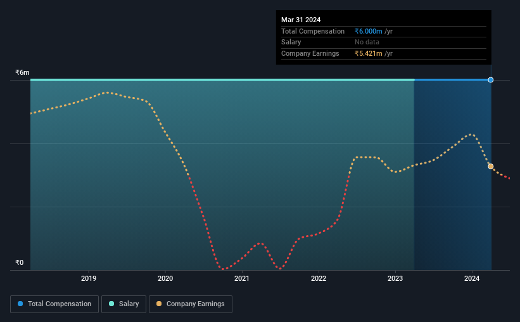Click the tooltip 'Company Earnings' row label
This screenshot has width=520, height=322.
[310, 53]
